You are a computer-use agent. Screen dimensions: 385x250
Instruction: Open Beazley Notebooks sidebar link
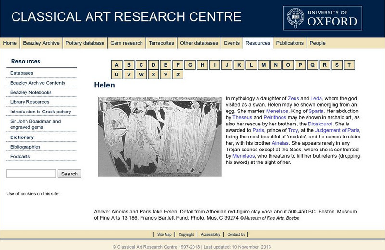click(x=31, y=92)
